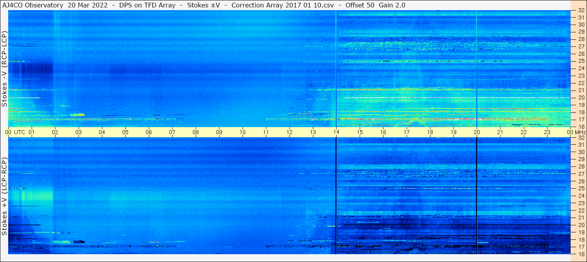Click the 'UTC' label on time axis
The width and height of the screenshot is (587, 262).
(x=20, y=132)
